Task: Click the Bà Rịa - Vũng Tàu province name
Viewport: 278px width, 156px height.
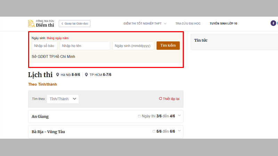Action: tap(48, 132)
